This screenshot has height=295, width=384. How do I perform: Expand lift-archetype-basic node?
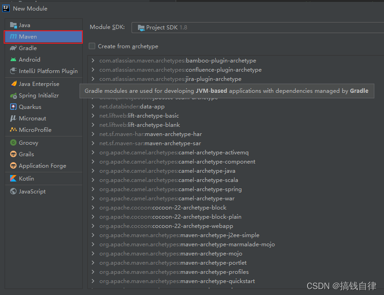point(93,115)
